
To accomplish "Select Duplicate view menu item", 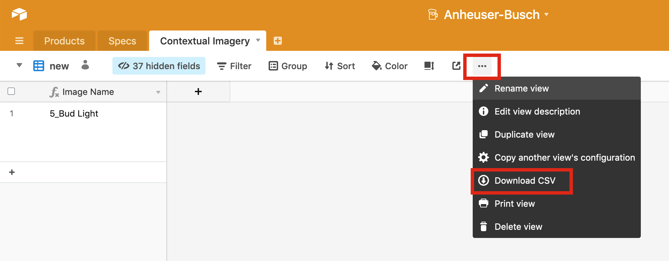I will click(x=557, y=135).
